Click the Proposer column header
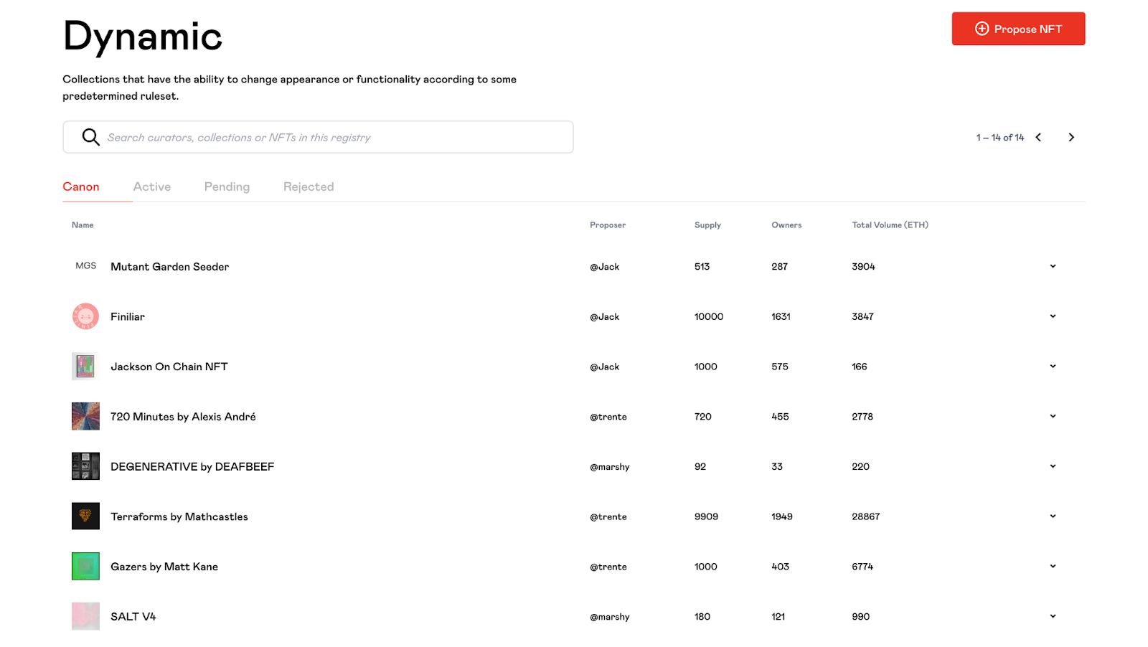This screenshot has width=1148, height=647. tap(608, 225)
